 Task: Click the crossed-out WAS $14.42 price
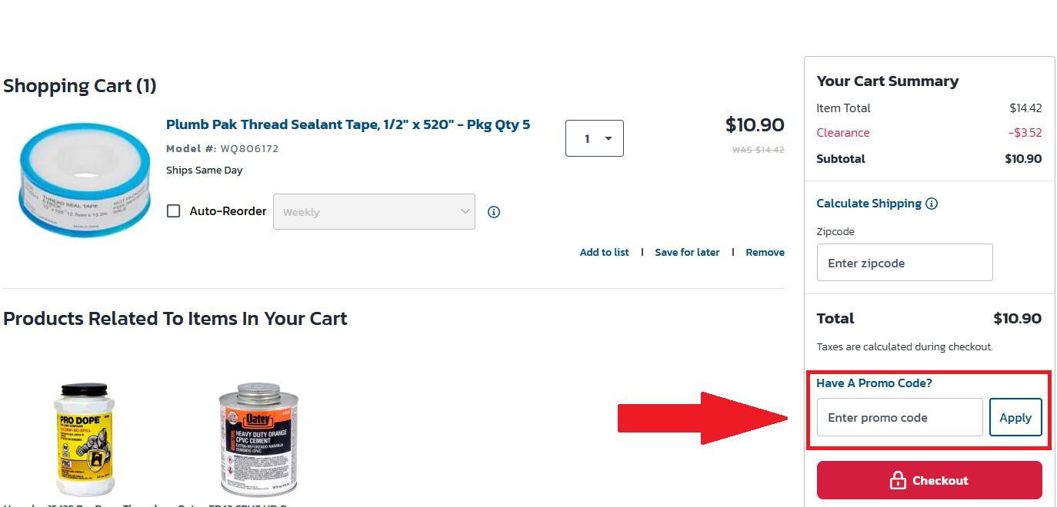[756, 149]
